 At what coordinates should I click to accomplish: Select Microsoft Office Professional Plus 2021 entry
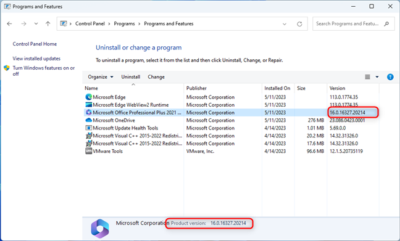pyautogui.click(x=137, y=112)
